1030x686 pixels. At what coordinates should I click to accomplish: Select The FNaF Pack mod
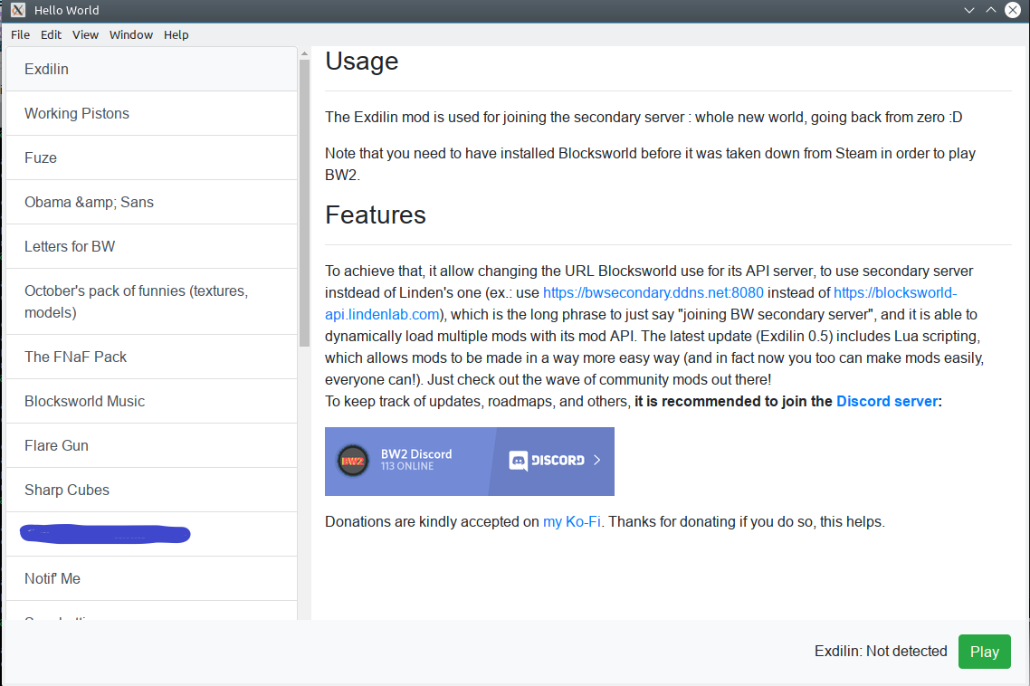tap(151, 357)
